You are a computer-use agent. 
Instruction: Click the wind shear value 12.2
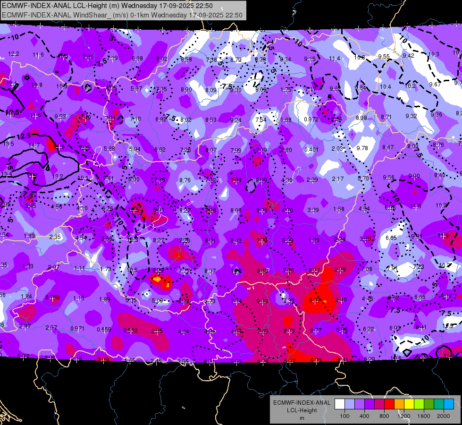tap(14, 54)
